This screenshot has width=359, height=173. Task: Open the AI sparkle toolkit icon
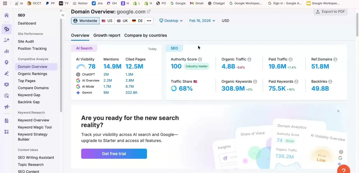click(6, 40)
